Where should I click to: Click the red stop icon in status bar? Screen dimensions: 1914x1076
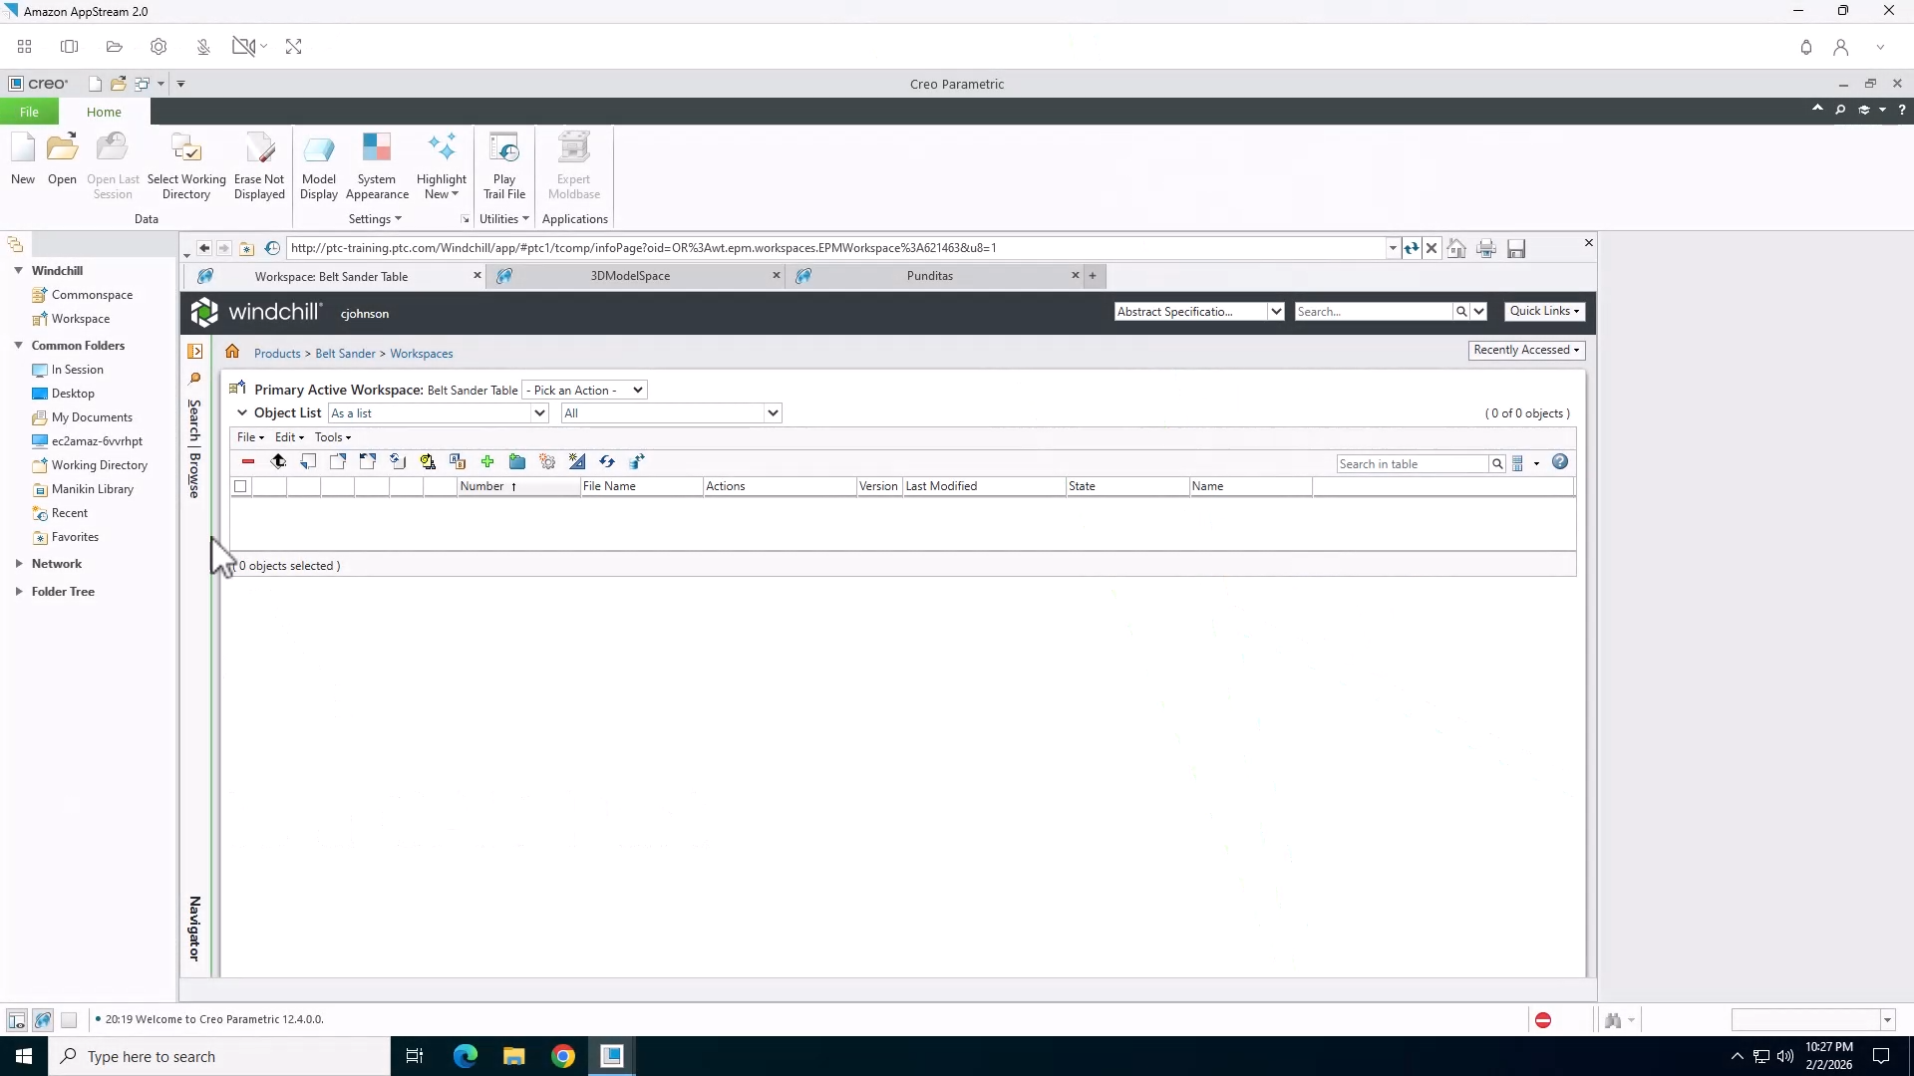1543,1020
